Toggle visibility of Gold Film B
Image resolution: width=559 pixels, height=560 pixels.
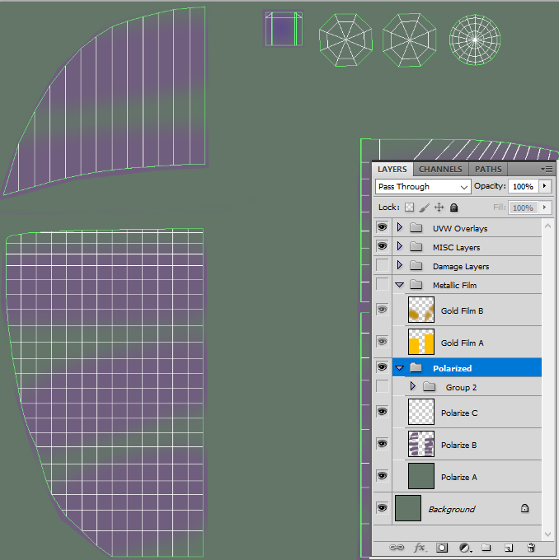point(382,310)
